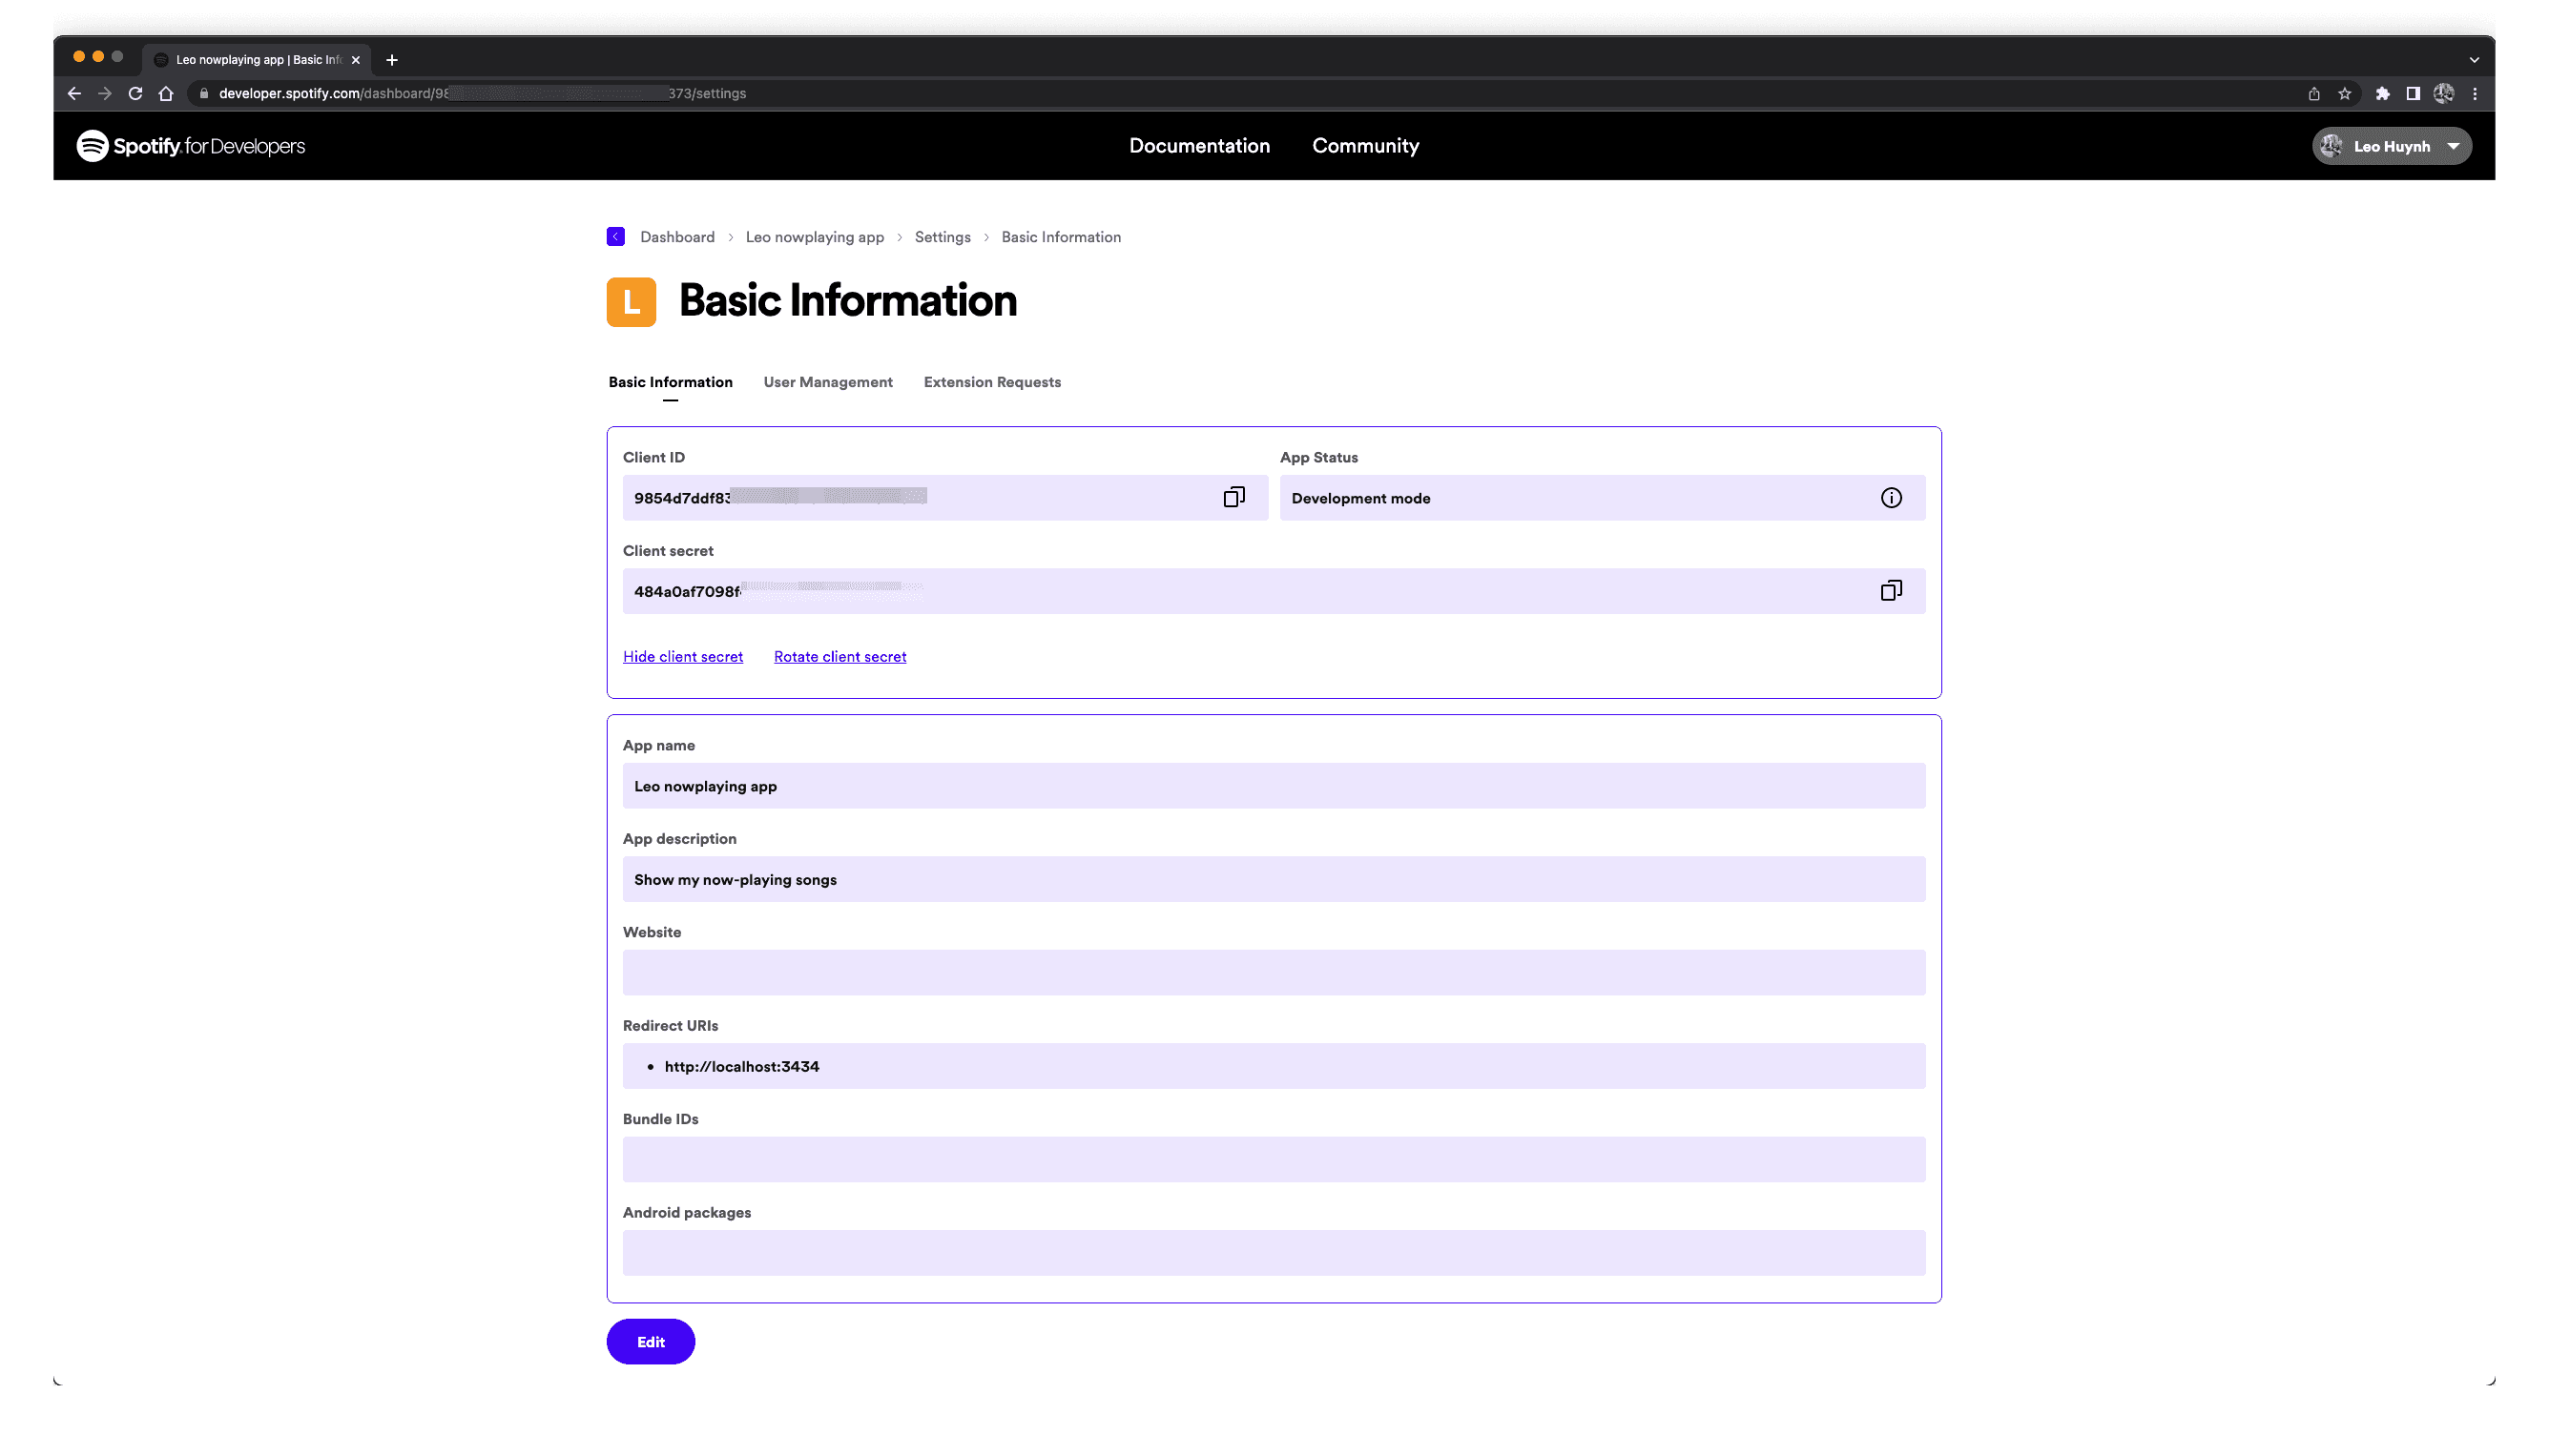2549x1456 pixels.
Task: Click the orange app avatar icon
Action: (631, 301)
